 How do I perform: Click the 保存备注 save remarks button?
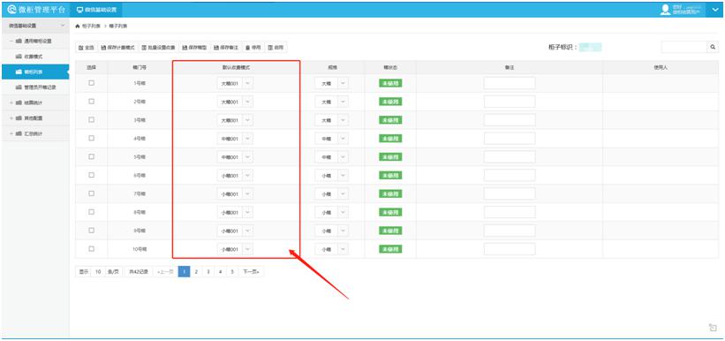tap(226, 47)
